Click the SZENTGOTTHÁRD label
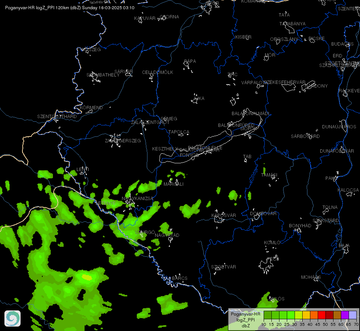This screenshot has width=360, height=331. (57, 117)
